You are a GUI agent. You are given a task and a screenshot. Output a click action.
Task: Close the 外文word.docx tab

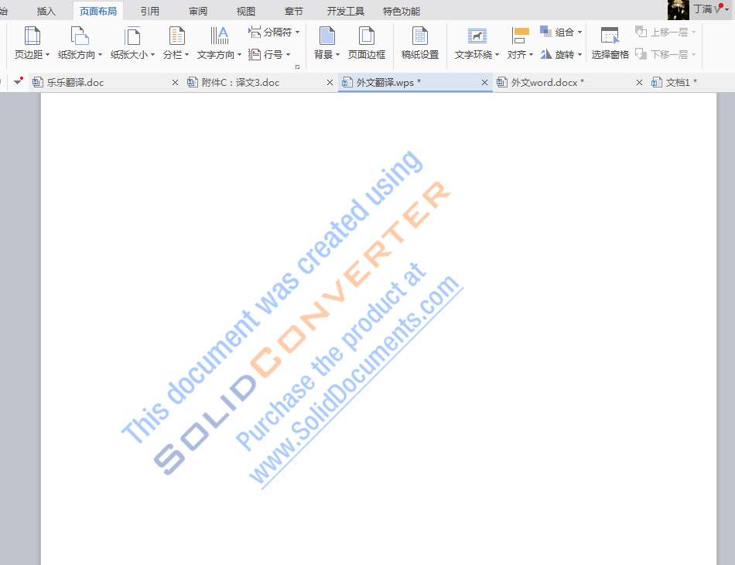[x=639, y=83]
